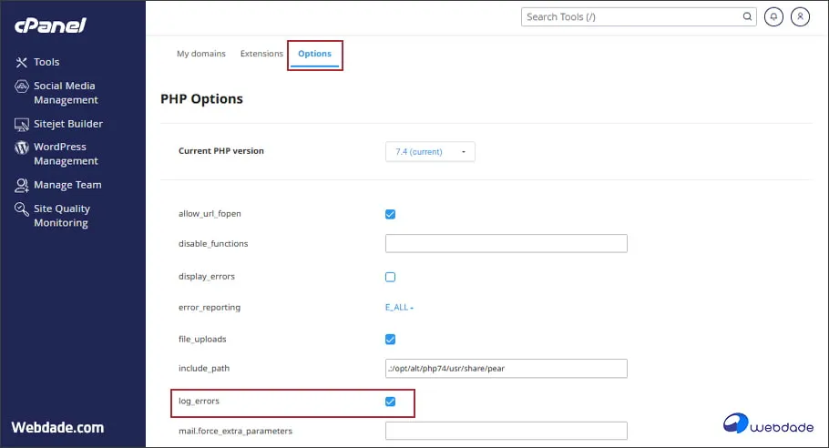Click the disable_functions input field
Viewport: 829px width, 448px height.
506,244
